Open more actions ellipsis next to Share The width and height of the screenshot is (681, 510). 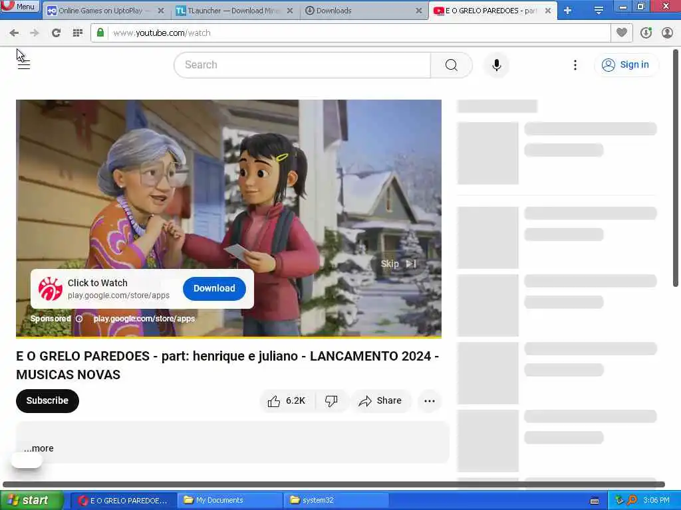click(x=430, y=400)
